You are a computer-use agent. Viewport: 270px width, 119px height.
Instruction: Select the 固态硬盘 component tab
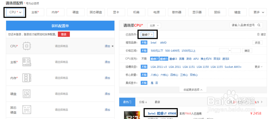(x=96, y=12)
